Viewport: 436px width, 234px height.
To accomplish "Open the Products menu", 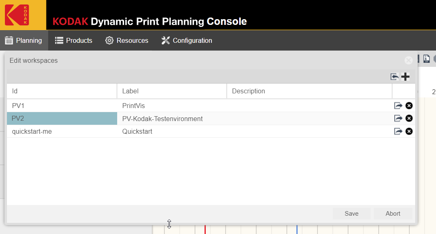I will (x=74, y=40).
